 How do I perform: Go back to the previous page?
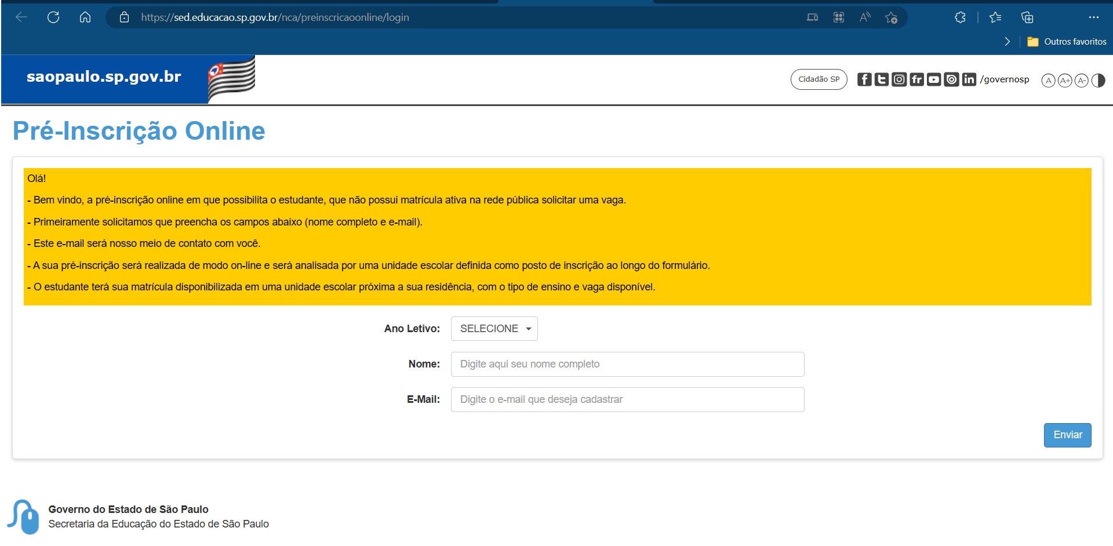coord(21,17)
